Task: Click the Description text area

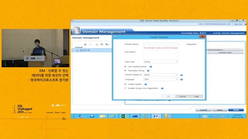Action: click(161, 55)
